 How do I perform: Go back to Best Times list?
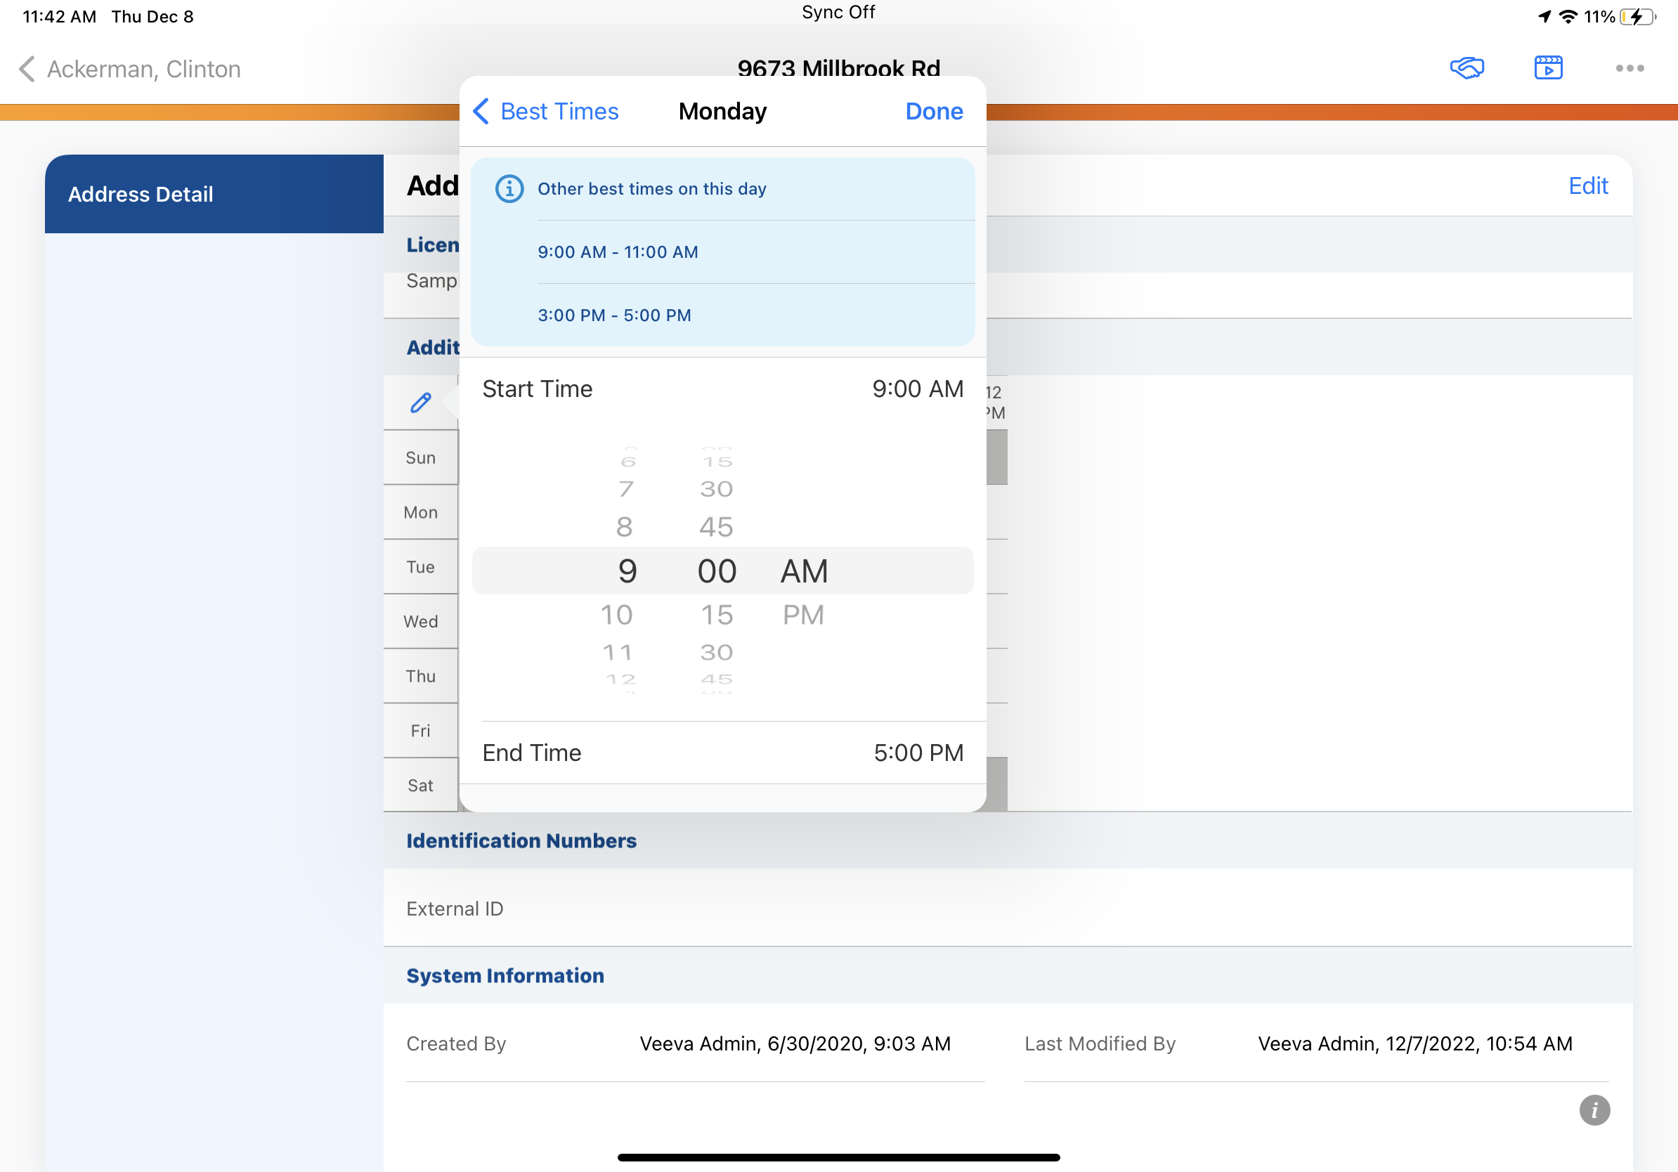point(545,111)
